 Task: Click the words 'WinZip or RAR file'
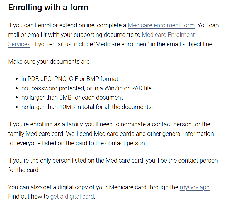tap(128, 88)
